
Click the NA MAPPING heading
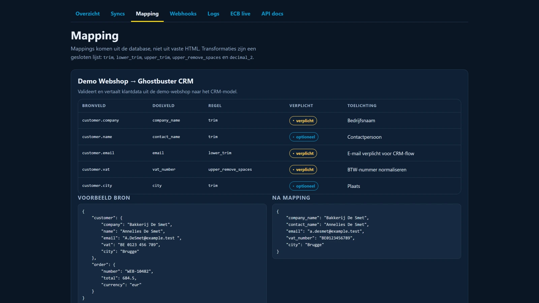tap(291, 198)
